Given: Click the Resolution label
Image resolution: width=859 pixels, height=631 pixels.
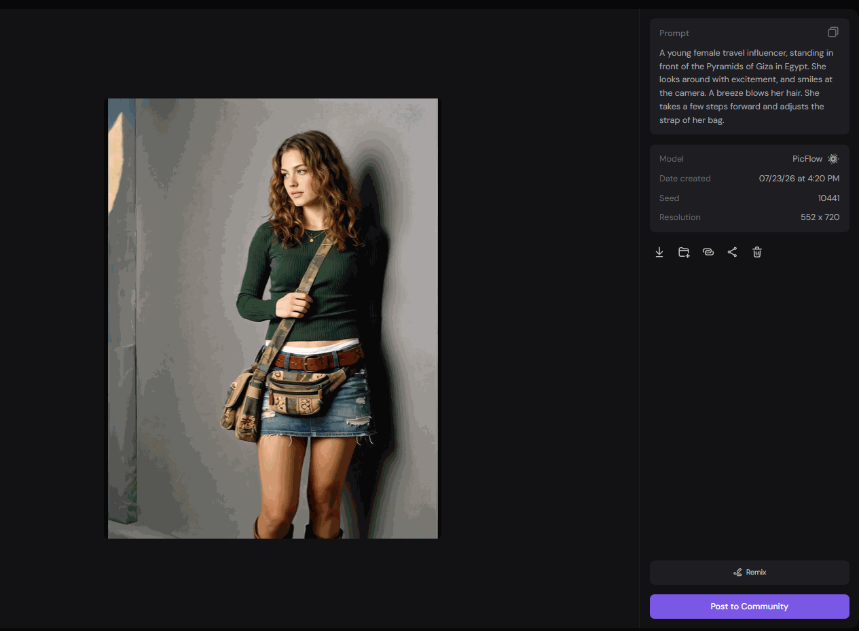Looking at the screenshot, I should [680, 217].
